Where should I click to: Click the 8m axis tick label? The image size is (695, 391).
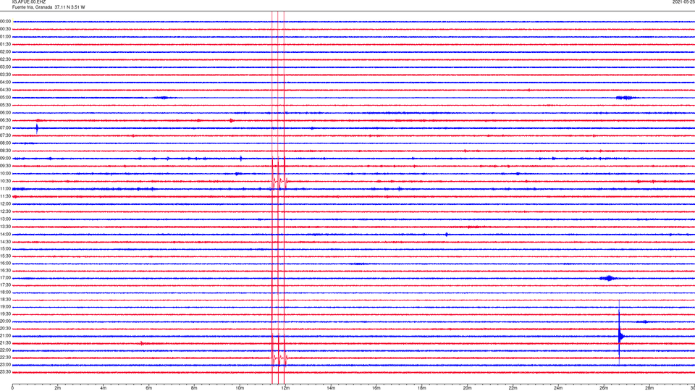194,388
